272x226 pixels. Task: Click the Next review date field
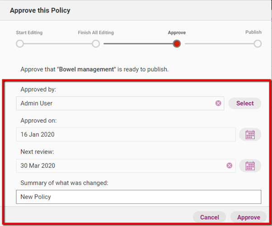pyautogui.click(x=120, y=166)
